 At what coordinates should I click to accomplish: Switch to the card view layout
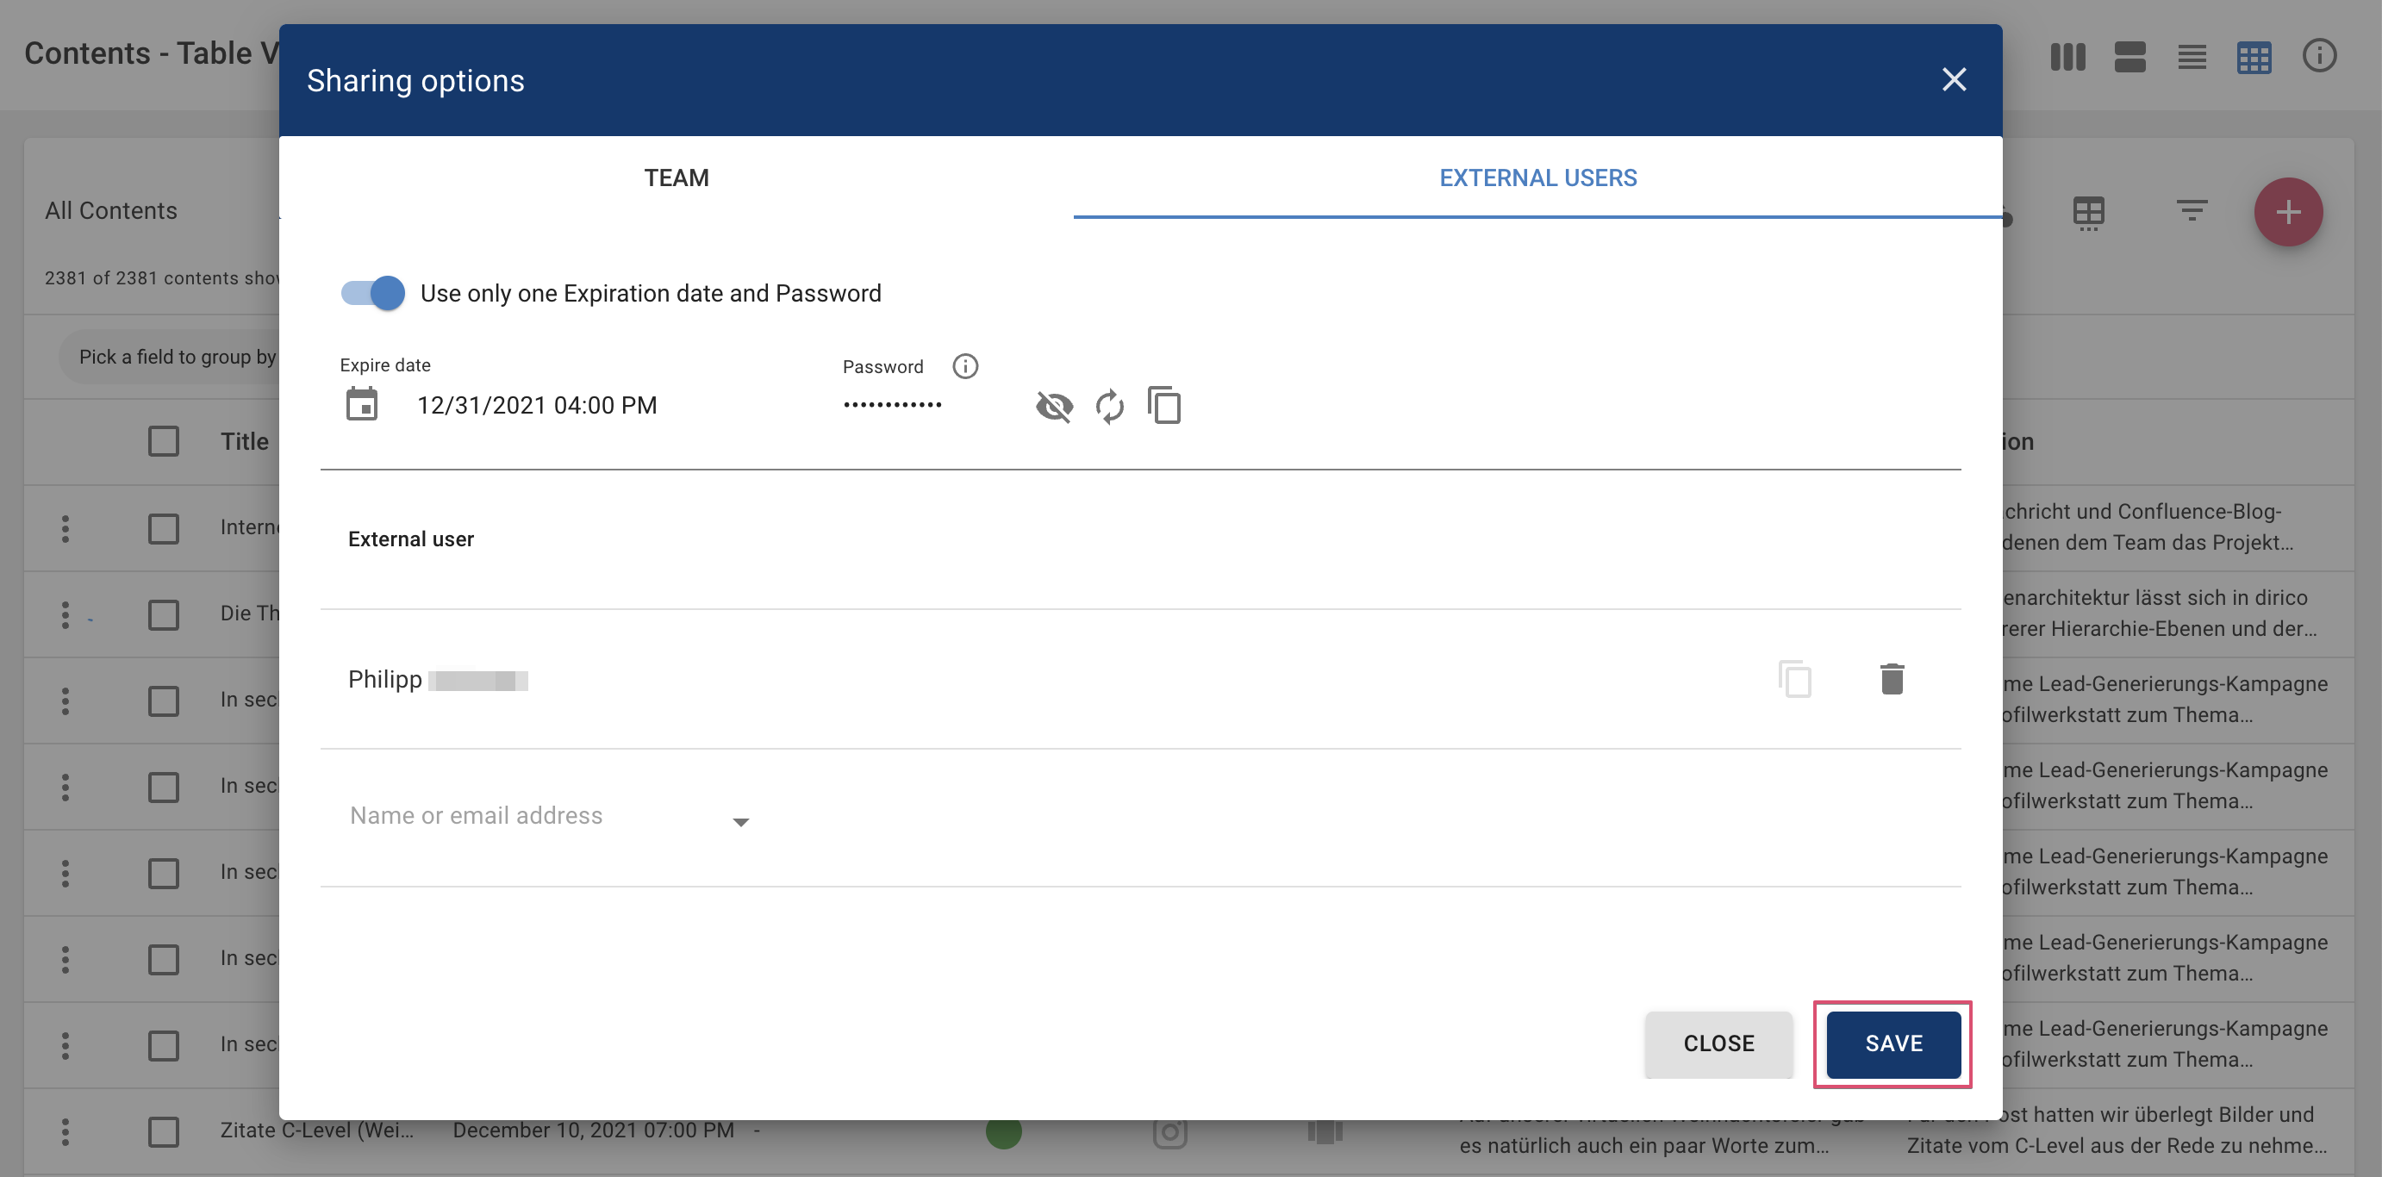[x=2129, y=56]
